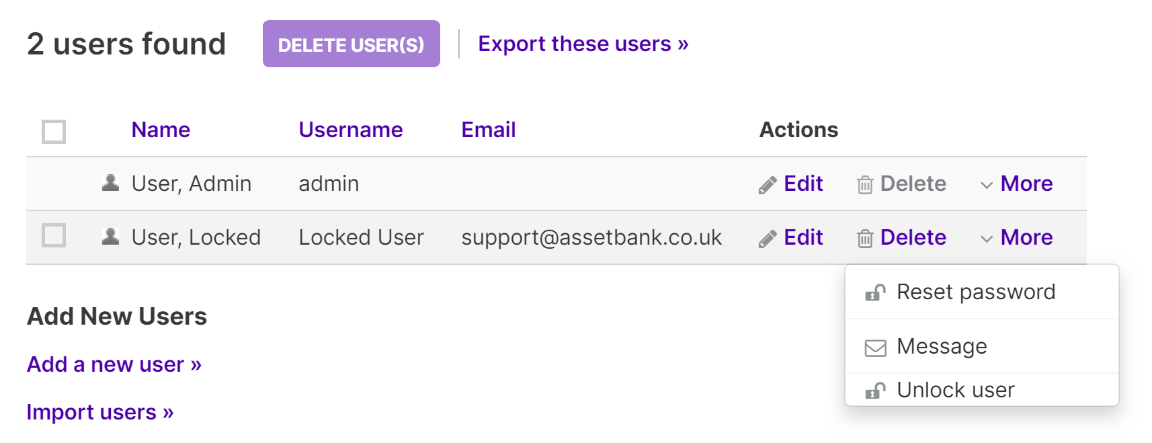Click trash icon in Locked User row

[865, 239]
